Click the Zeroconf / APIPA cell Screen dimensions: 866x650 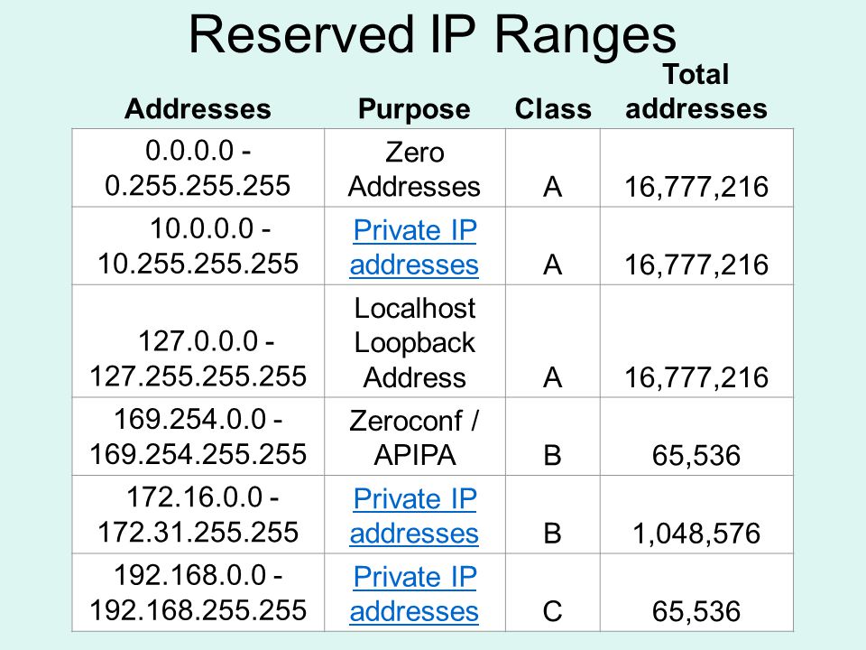click(415, 437)
